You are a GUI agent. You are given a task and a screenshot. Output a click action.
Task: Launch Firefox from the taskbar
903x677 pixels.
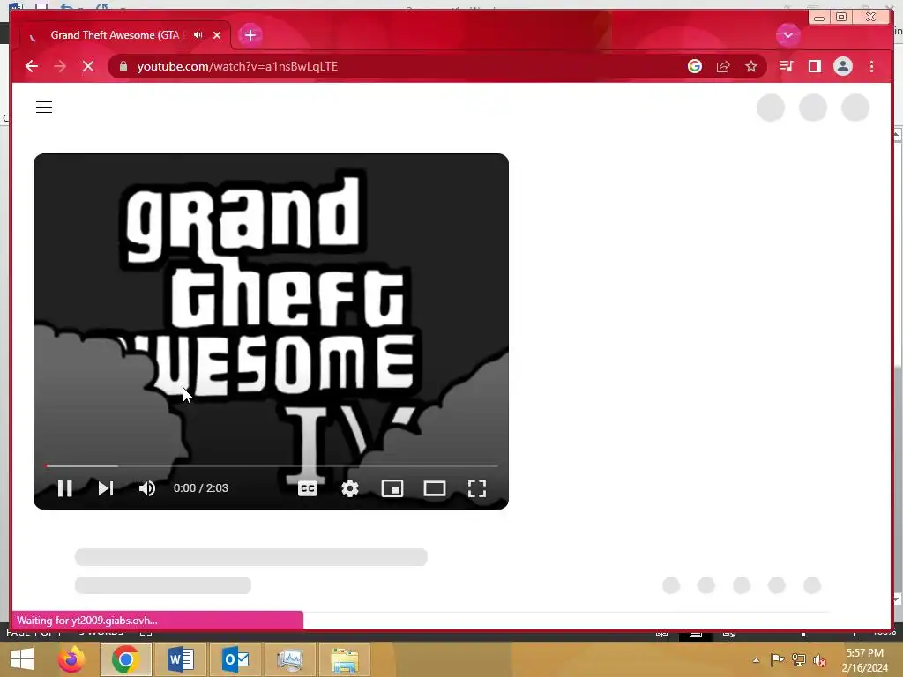click(x=71, y=659)
